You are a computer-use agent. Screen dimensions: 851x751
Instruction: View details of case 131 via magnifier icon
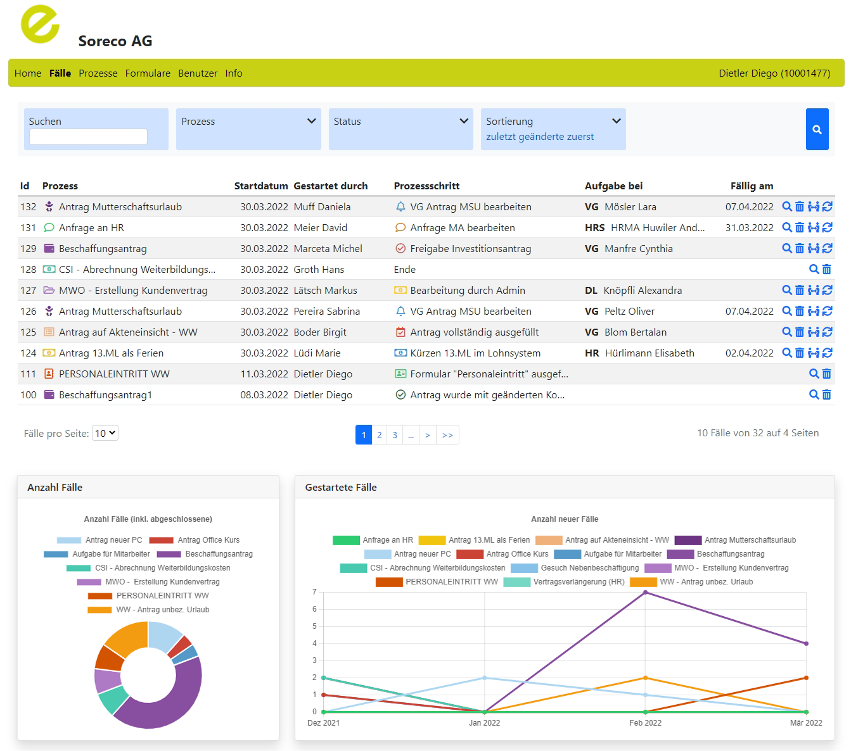(786, 227)
